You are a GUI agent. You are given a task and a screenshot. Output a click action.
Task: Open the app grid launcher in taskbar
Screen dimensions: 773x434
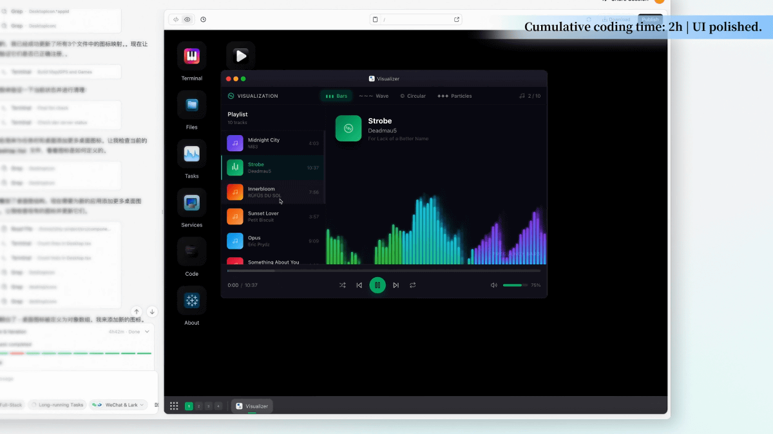174,406
